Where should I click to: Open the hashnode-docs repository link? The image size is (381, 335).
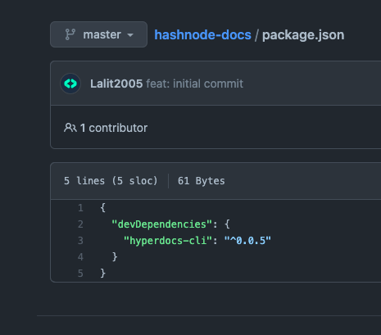[x=202, y=35]
